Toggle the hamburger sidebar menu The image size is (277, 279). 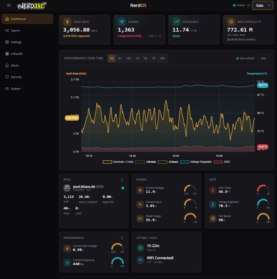(9, 5)
